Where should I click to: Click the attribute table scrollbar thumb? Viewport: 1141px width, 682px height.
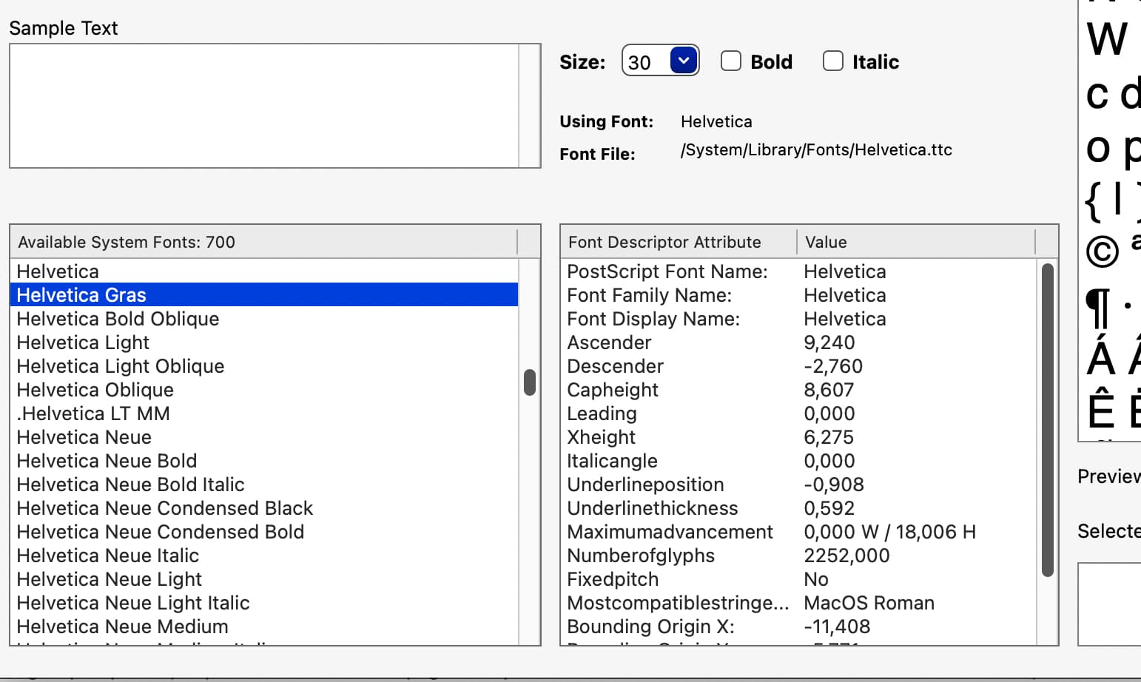pos(1047,420)
